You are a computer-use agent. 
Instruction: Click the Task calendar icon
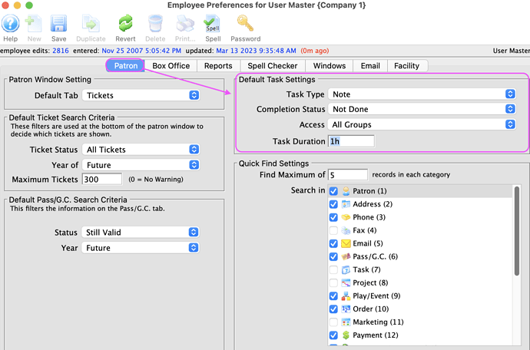[346, 270]
